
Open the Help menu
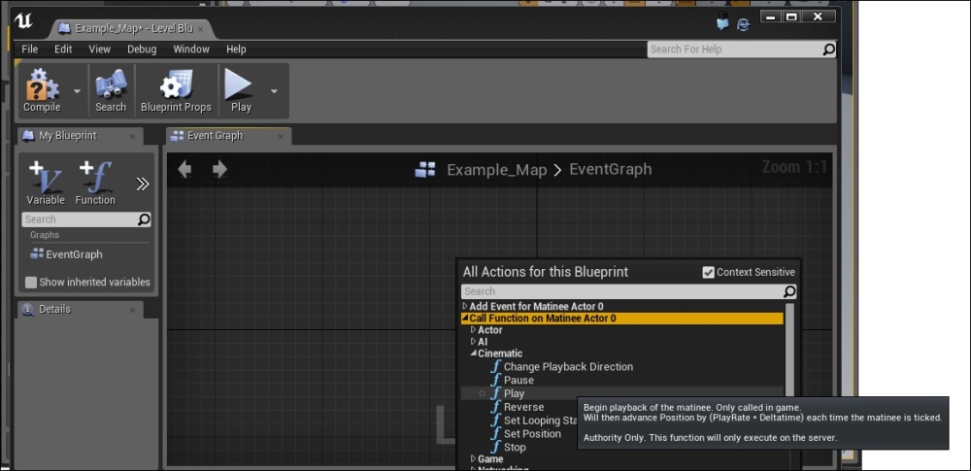(x=236, y=49)
